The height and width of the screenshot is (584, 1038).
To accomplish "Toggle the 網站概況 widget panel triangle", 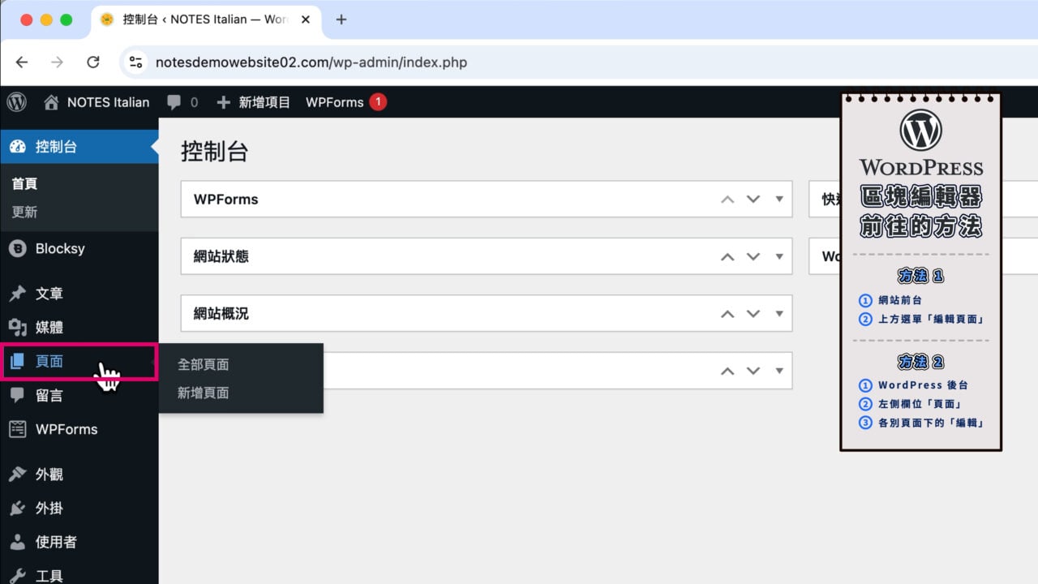I will (779, 314).
